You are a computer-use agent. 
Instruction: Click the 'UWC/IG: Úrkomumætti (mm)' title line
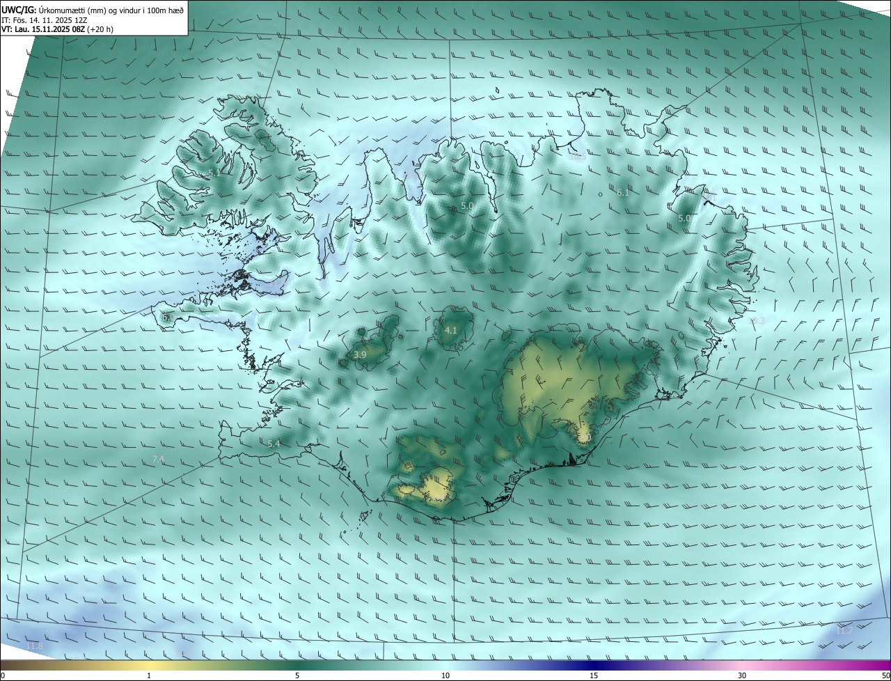point(93,10)
